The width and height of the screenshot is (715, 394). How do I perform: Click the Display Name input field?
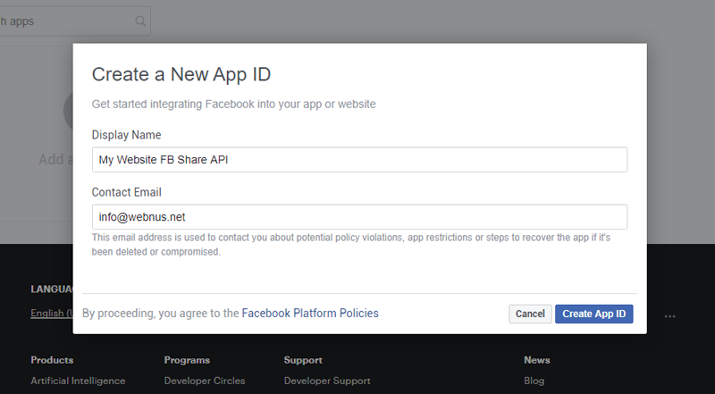tap(359, 160)
